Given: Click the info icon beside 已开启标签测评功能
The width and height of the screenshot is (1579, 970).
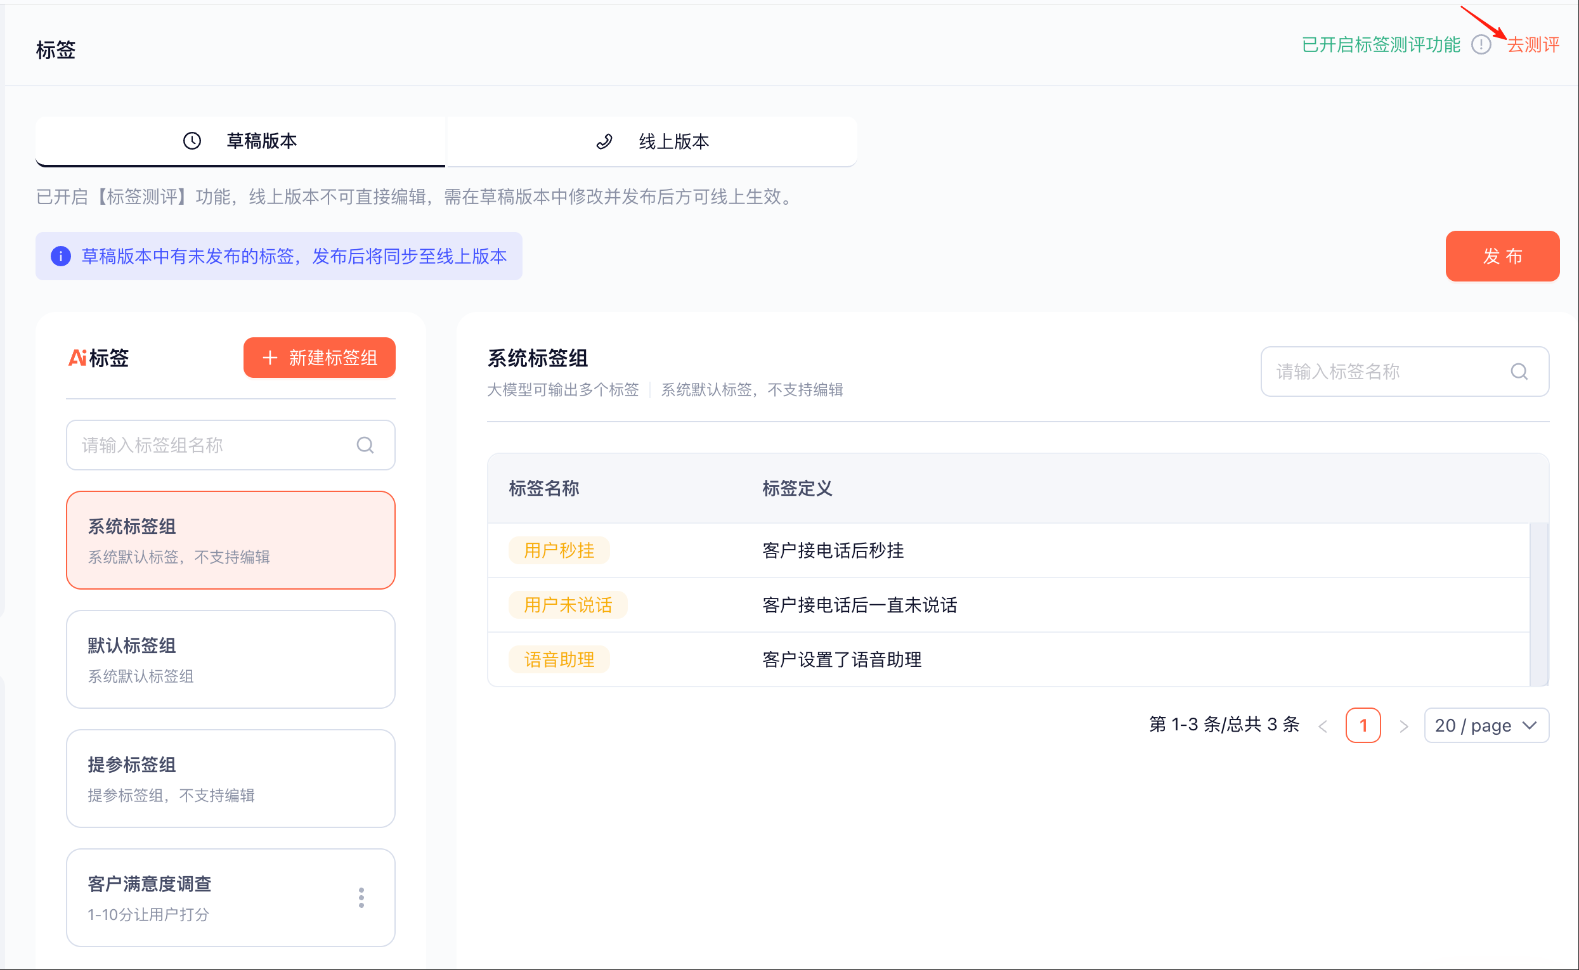Looking at the screenshot, I should 1481,44.
